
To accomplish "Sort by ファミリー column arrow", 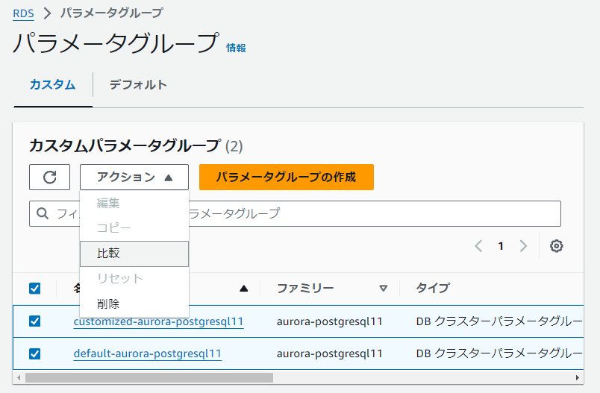I will (x=383, y=289).
